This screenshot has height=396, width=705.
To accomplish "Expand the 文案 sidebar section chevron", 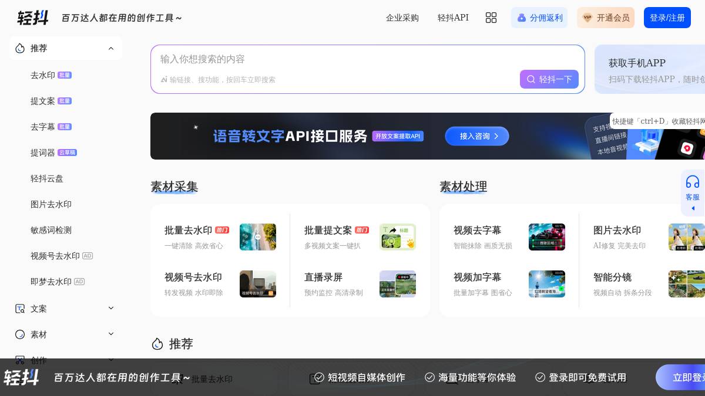I will click(111, 308).
